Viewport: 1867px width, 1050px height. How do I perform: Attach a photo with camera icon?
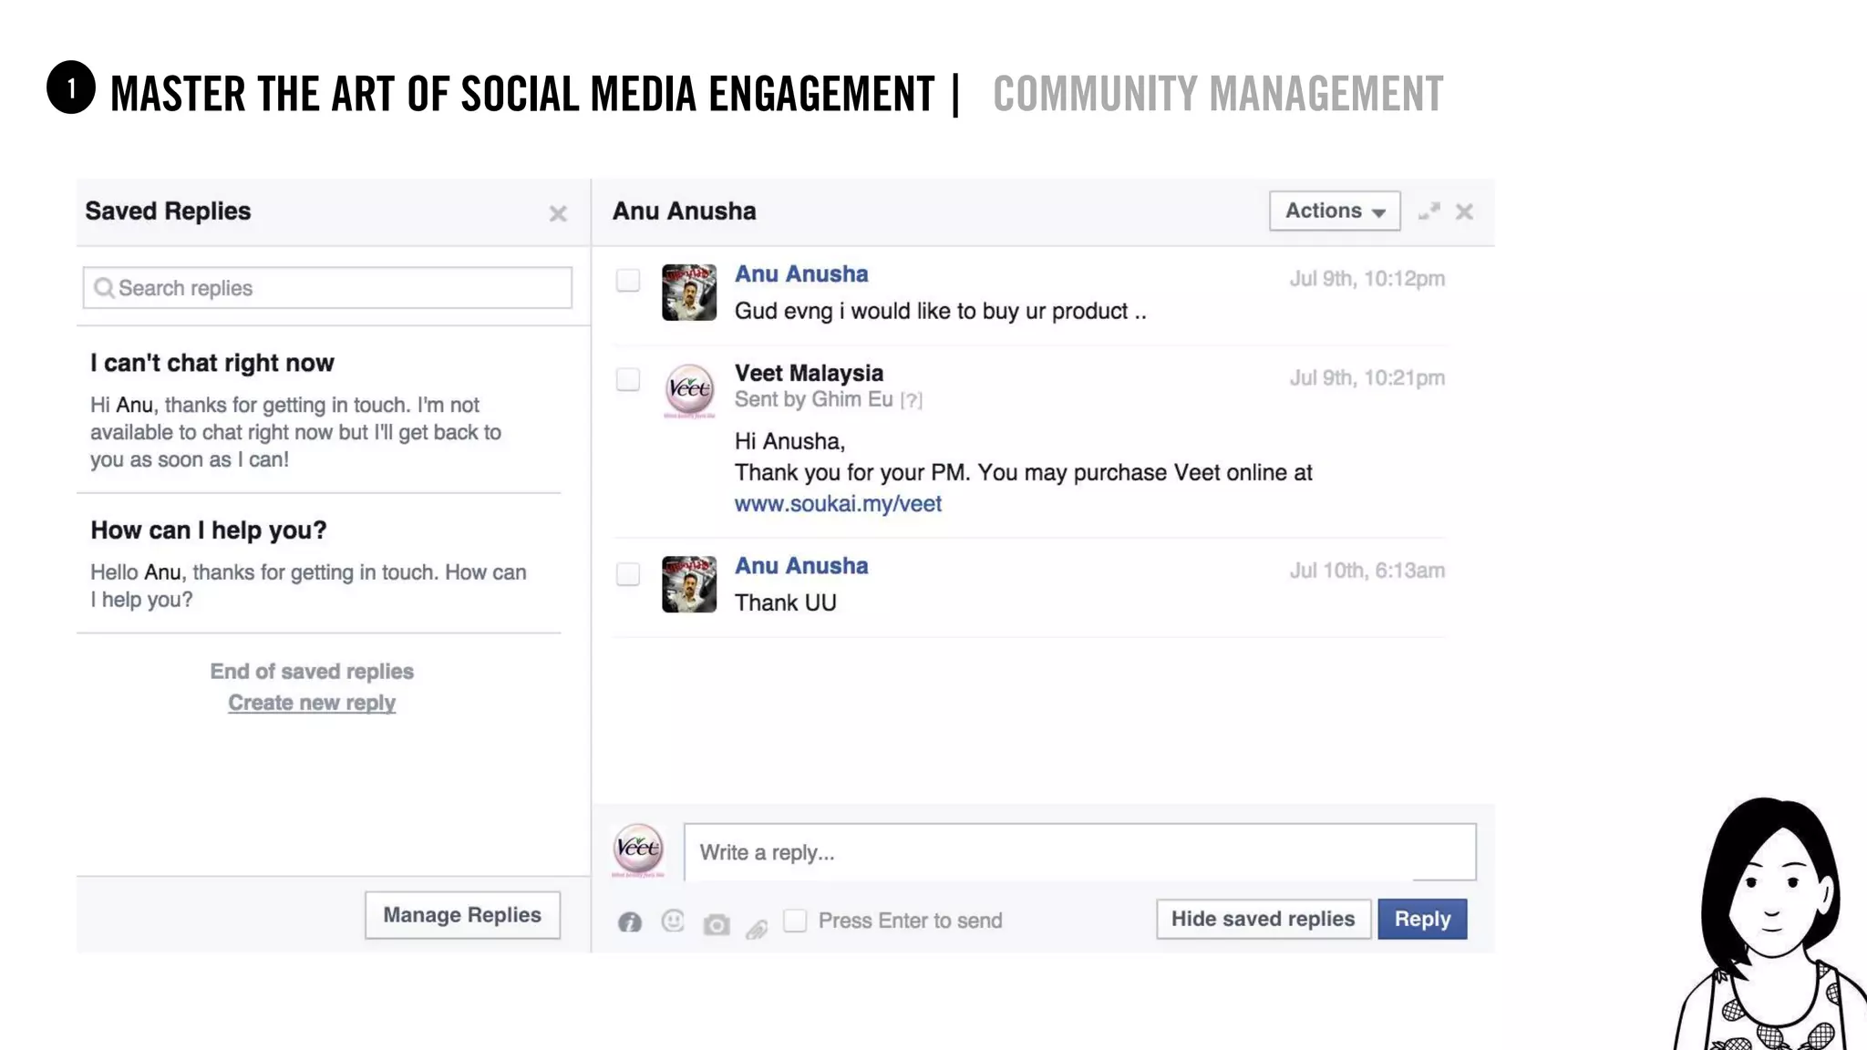pyautogui.click(x=717, y=924)
